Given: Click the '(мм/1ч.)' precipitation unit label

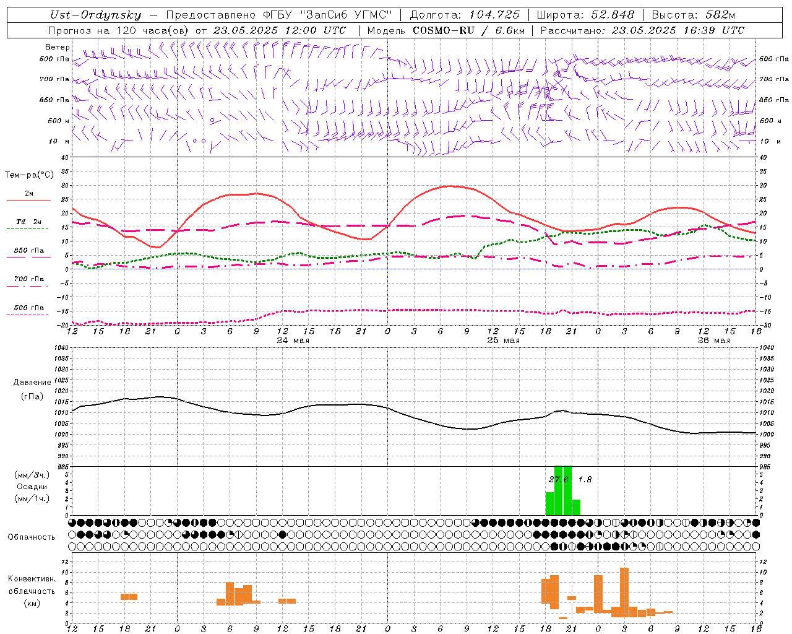Looking at the screenshot, I should pyautogui.click(x=32, y=498).
